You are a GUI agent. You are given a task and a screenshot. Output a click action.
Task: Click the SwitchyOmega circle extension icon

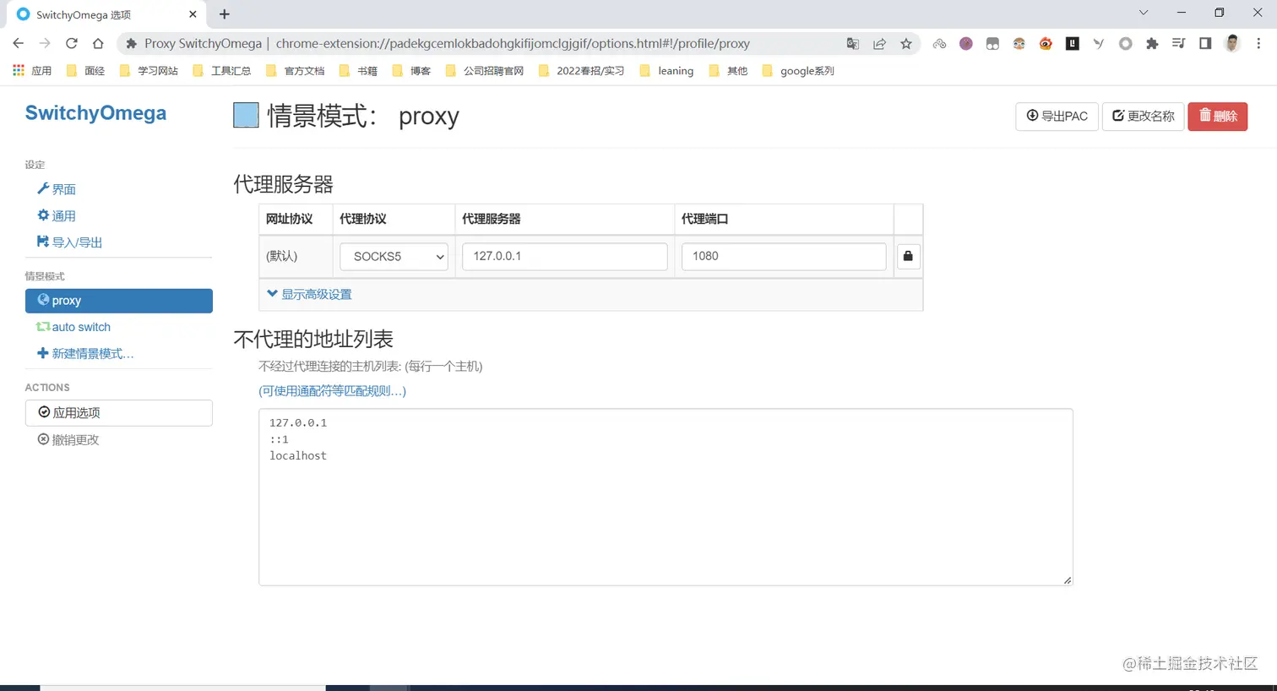point(1125,44)
